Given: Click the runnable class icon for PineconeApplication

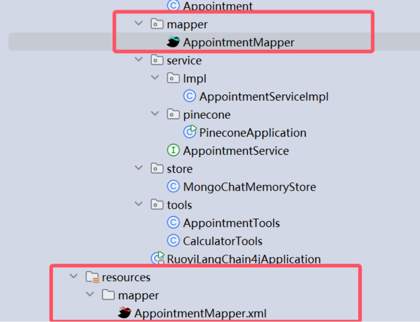Looking at the screenshot, I should pos(190,132).
